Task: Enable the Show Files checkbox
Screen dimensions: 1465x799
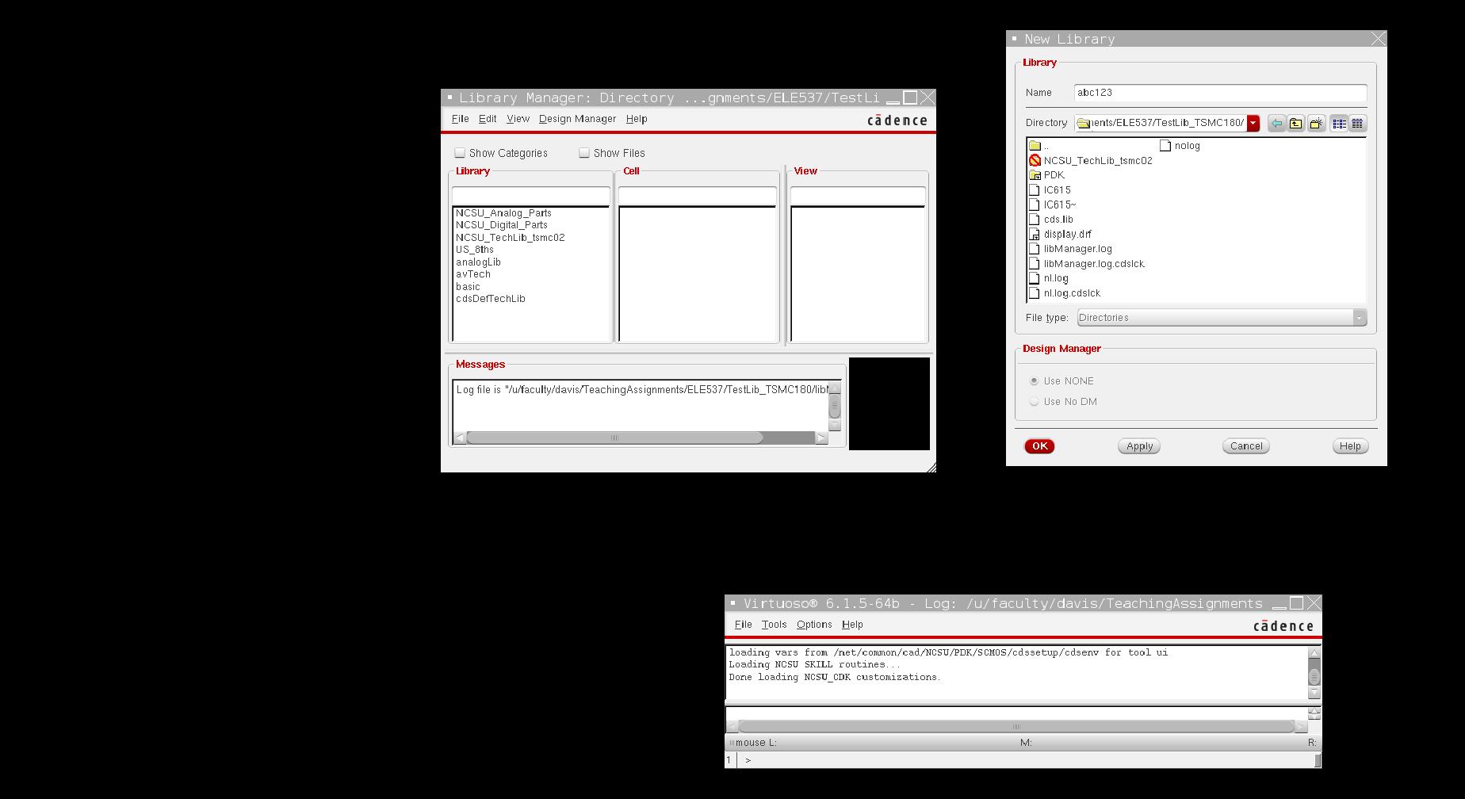Action: (x=584, y=153)
